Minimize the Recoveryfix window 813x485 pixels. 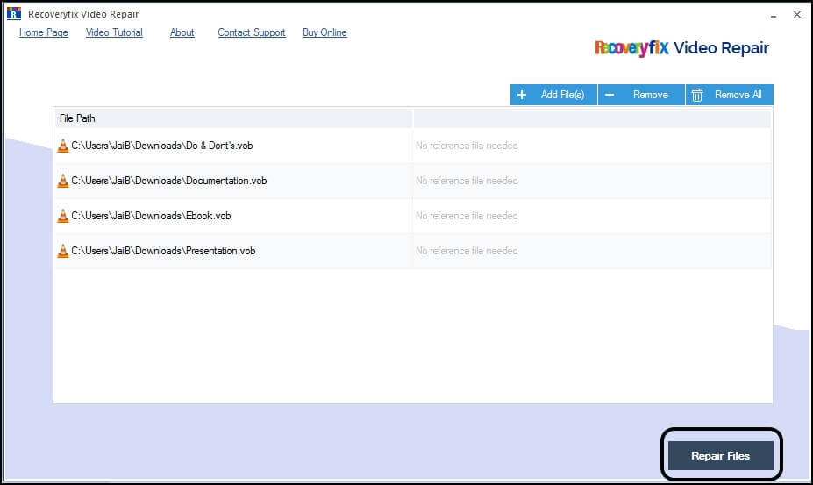click(x=773, y=16)
